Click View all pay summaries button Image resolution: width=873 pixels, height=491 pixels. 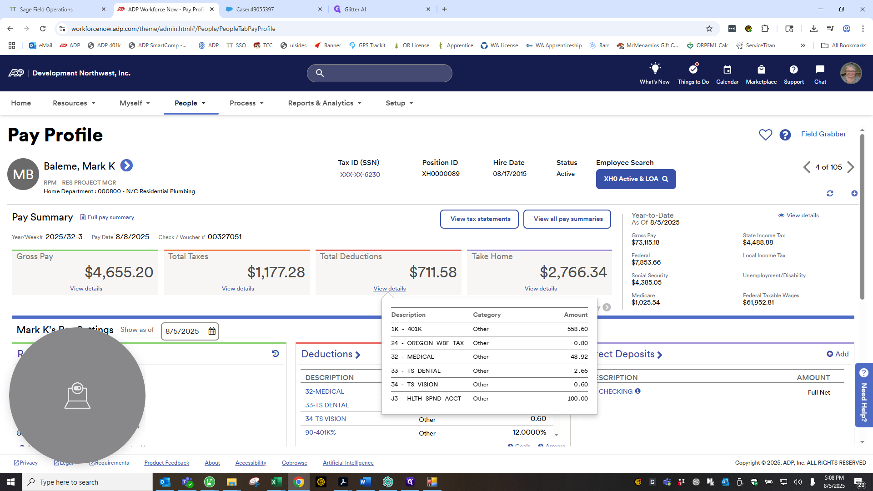tap(568, 219)
